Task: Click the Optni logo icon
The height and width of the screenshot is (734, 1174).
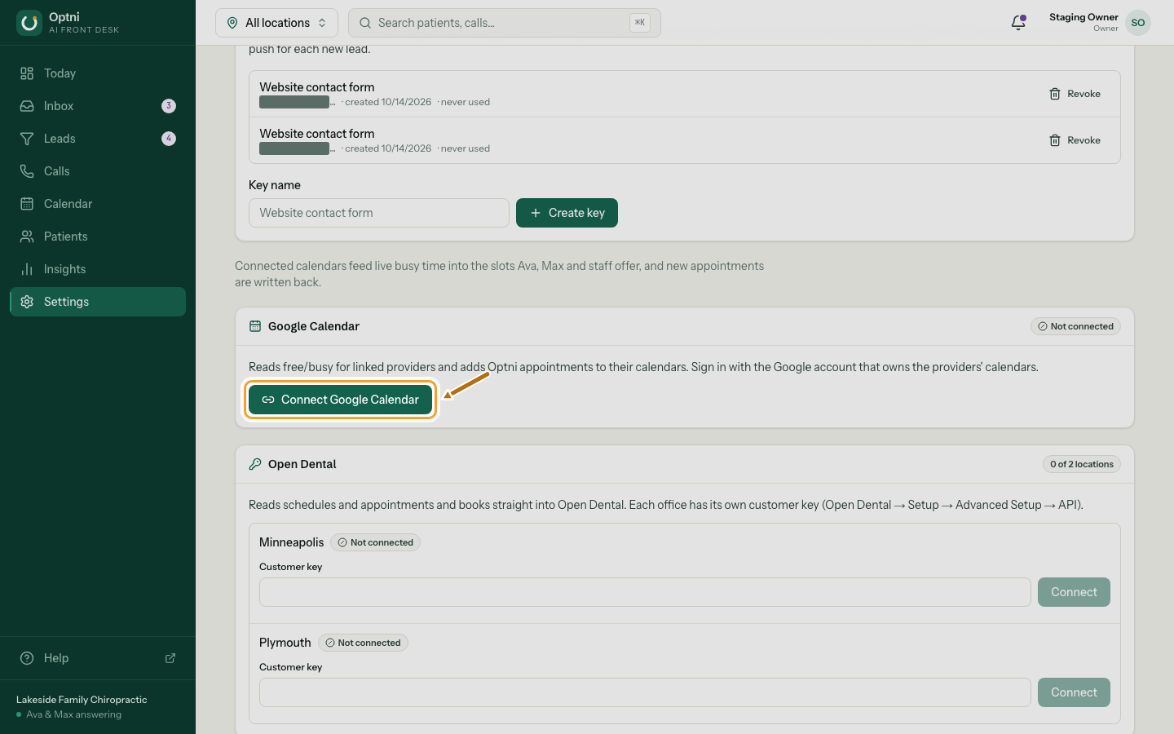Action: coord(29,23)
